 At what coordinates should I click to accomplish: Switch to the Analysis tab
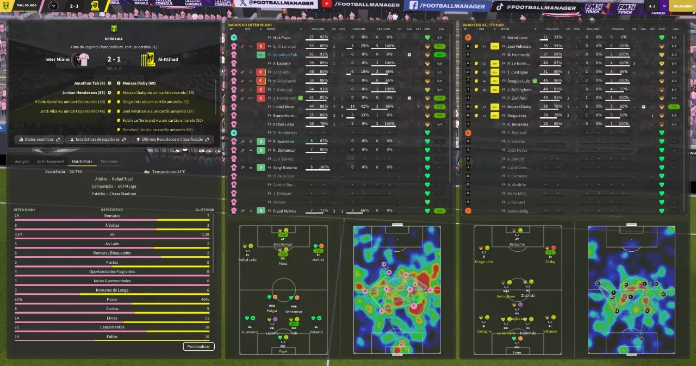[x=22, y=162]
